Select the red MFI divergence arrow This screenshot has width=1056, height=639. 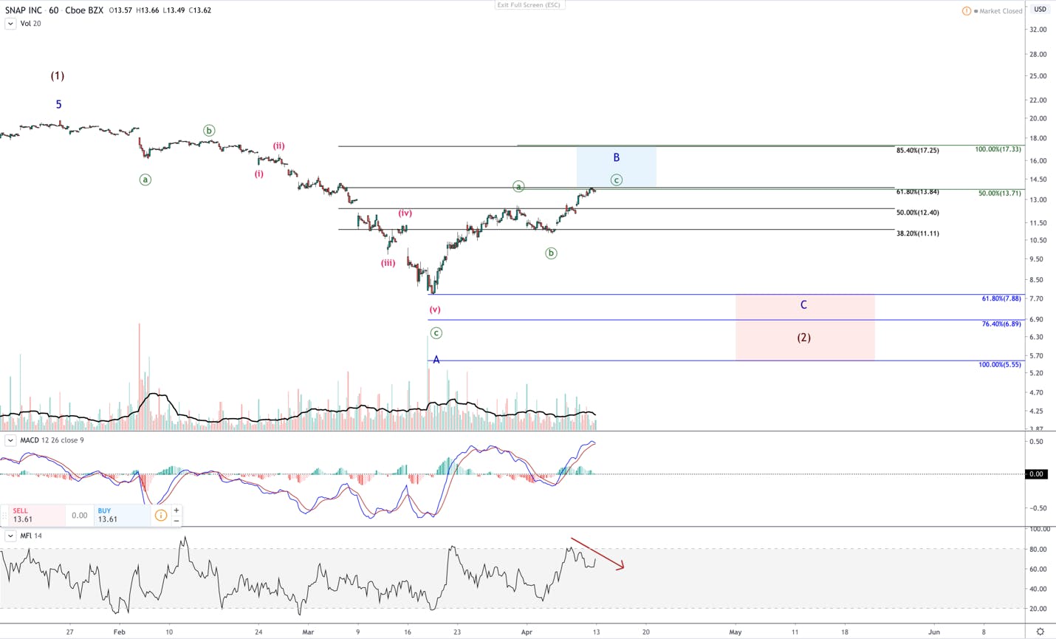click(597, 553)
